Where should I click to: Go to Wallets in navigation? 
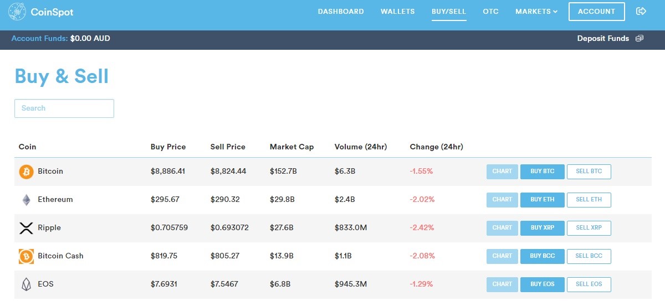coord(398,12)
